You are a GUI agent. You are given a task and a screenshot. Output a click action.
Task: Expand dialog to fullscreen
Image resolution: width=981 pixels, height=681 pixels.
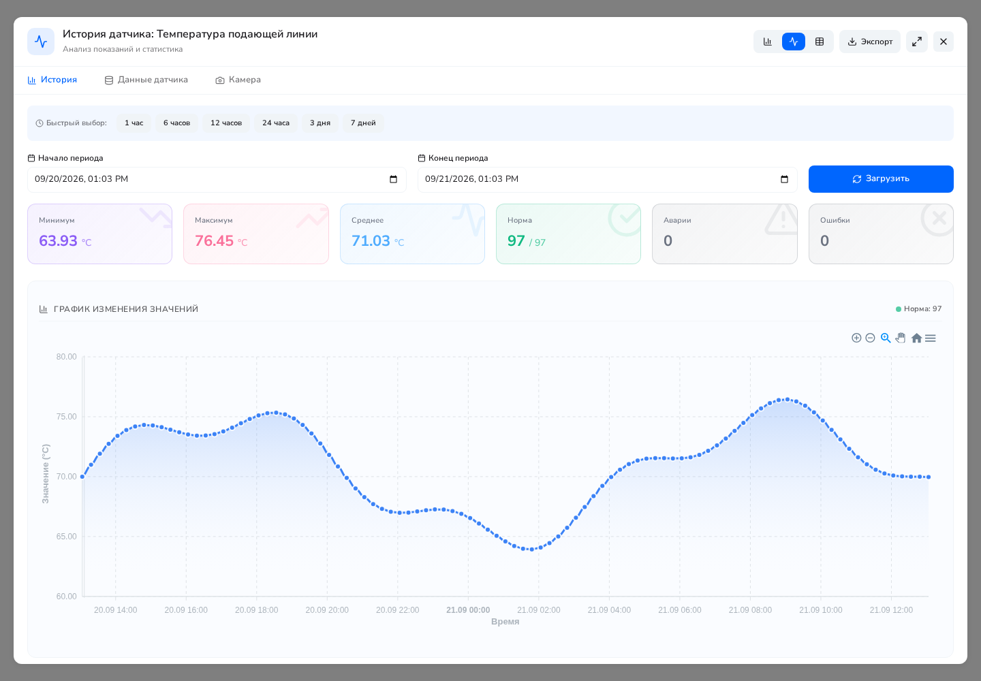point(917,42)
